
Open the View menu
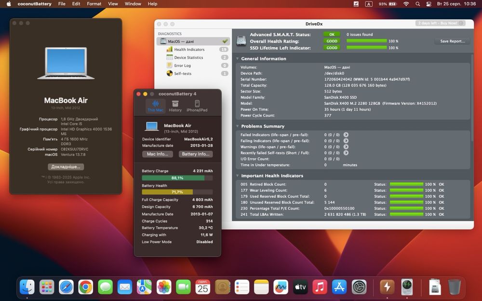[113, 4]
